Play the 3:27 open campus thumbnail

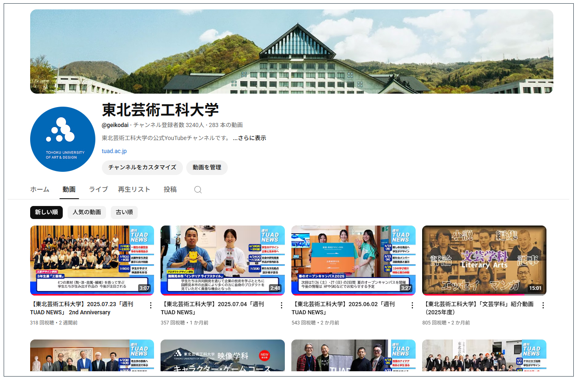[354, 261]
